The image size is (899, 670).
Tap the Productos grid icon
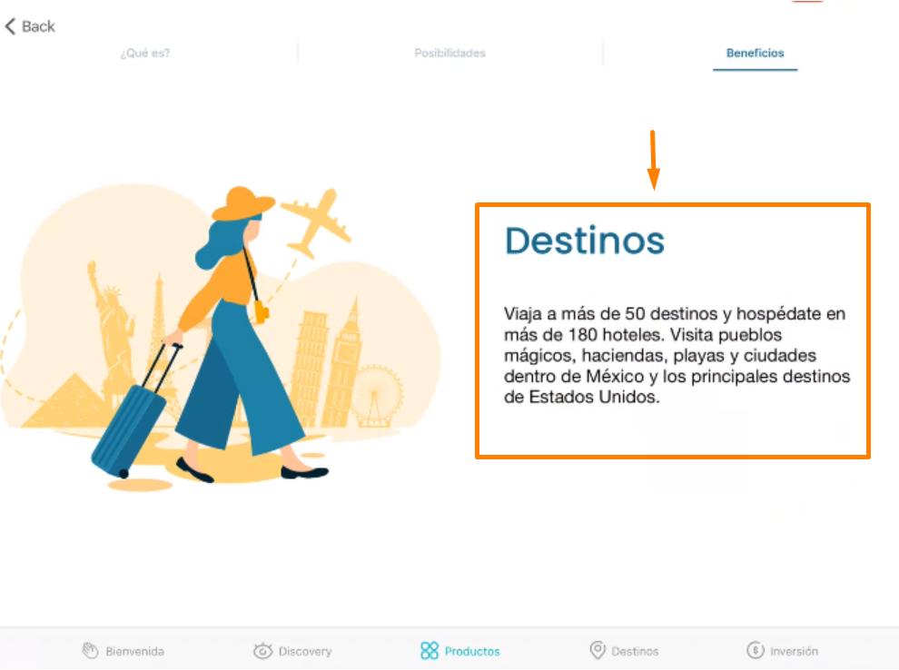[430, 651]
